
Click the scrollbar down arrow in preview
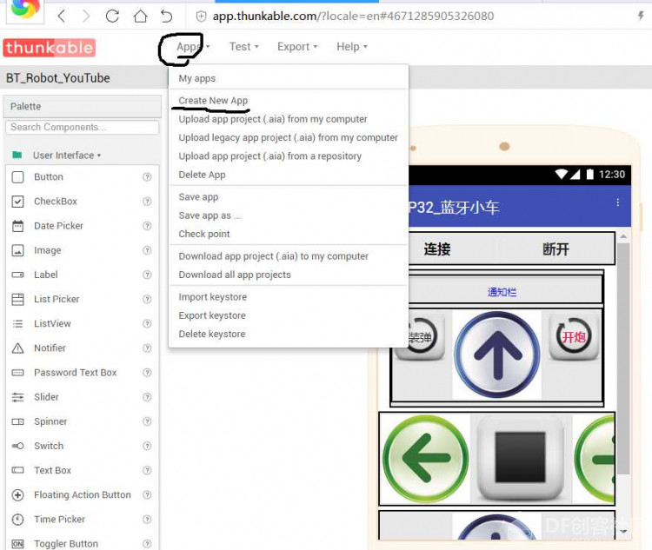click(x=623, y=531)
